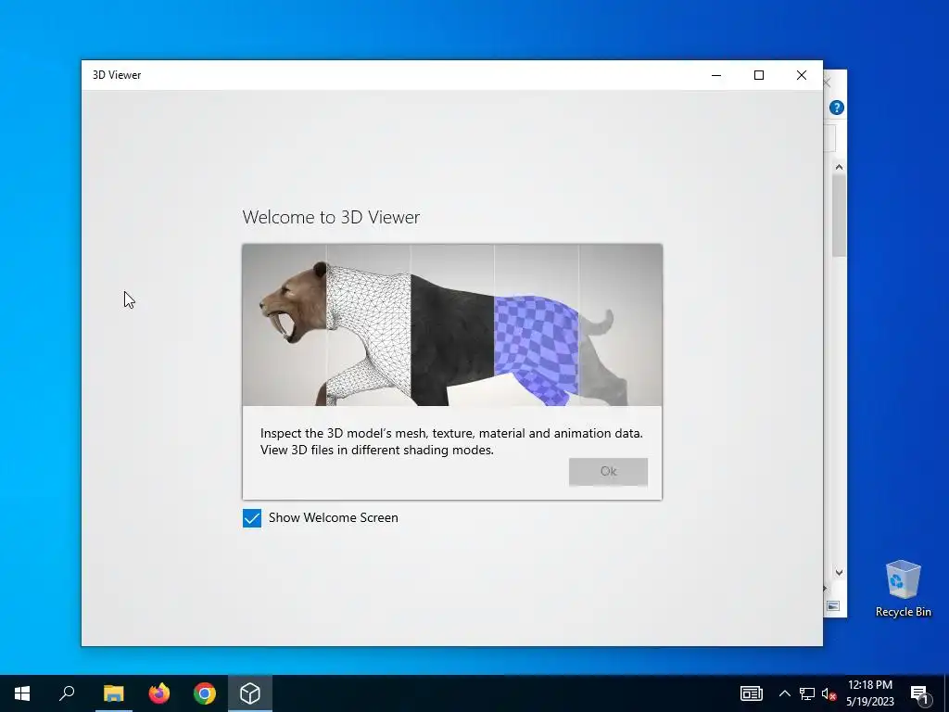Open the Recycle Bin desktop icon
The width and height of the screenshot is (949, 712).
[x=903, y=589]
